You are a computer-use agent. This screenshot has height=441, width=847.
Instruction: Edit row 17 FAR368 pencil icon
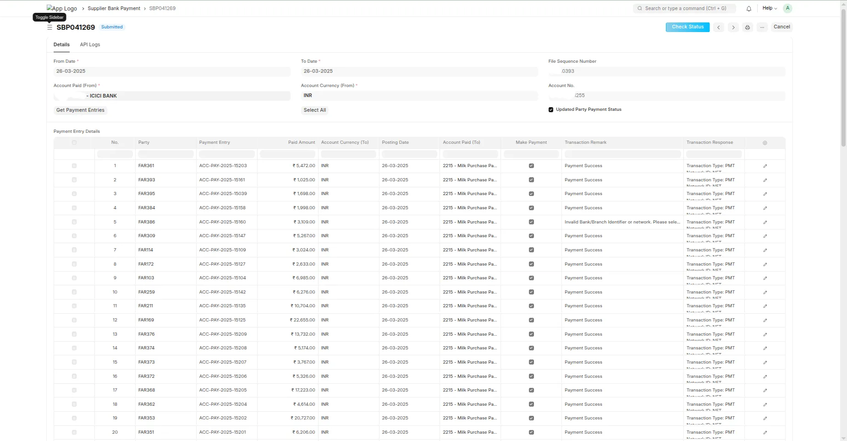click(765, 391)
